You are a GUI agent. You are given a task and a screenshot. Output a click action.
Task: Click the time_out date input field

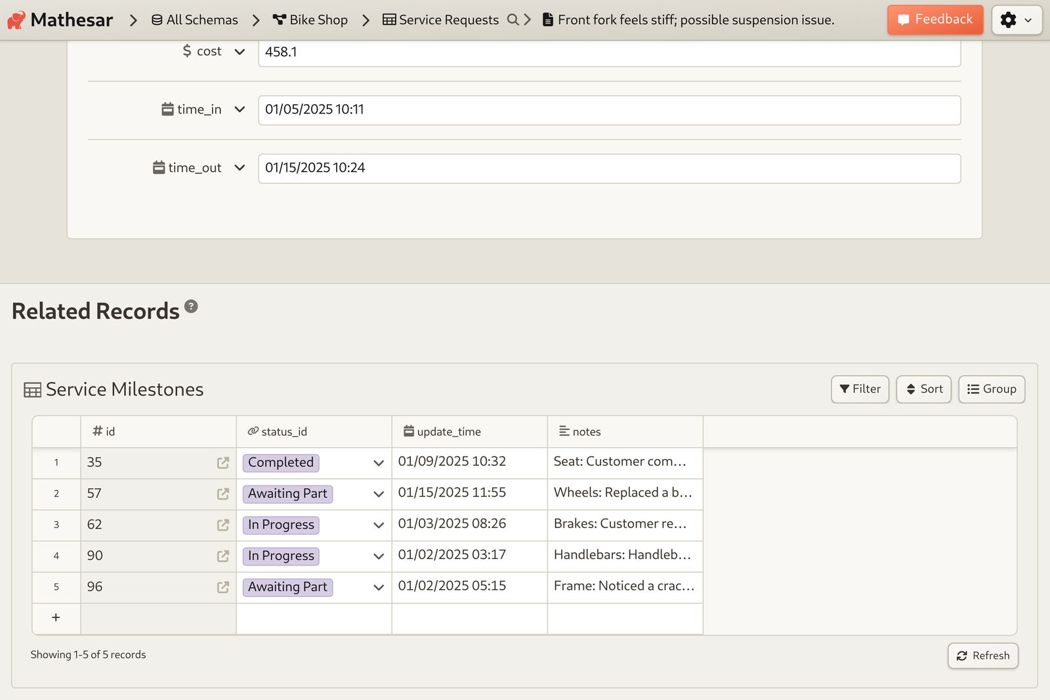(x=610, y=169)
